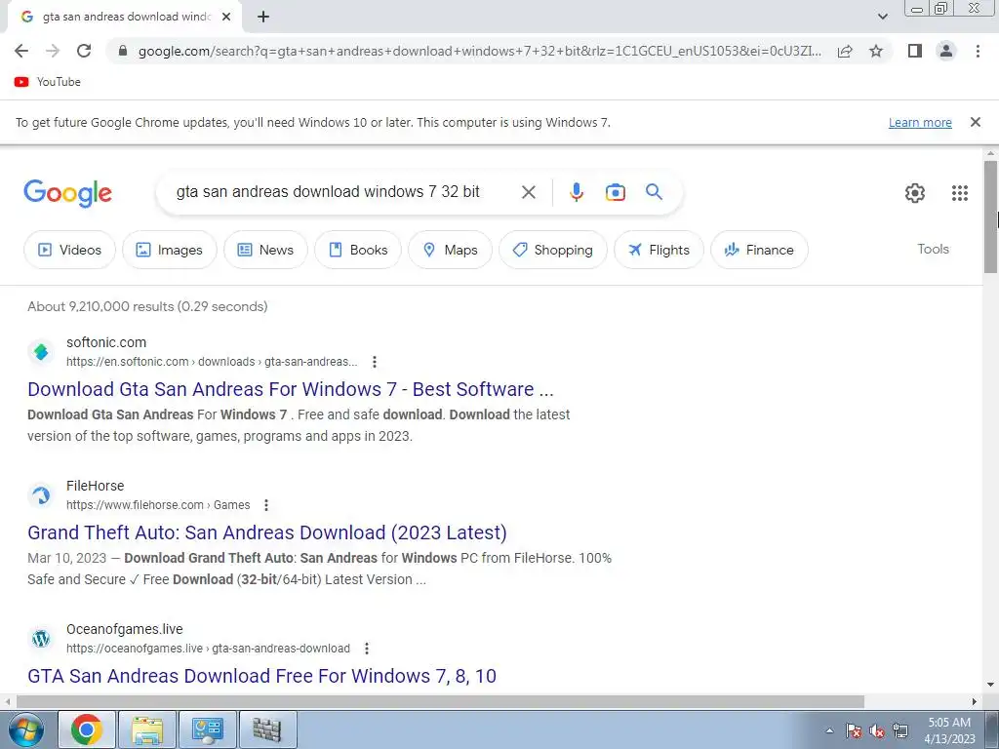Switch to Videos results
Screen dimensions: 999x749
[x=70, y=250]
